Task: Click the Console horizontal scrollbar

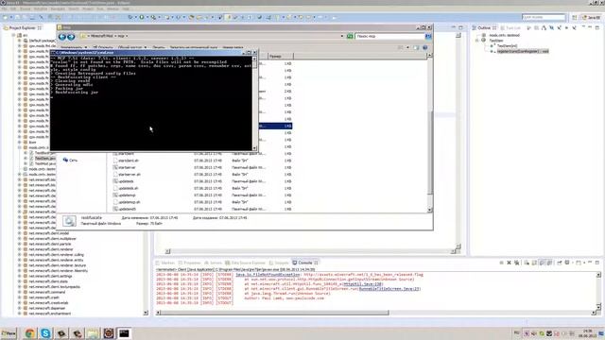Action: 275,313
